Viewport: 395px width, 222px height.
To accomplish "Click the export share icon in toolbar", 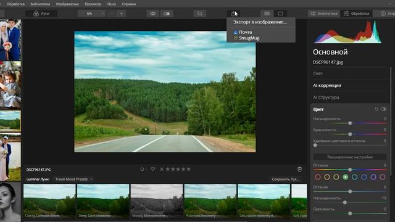I will (233, 14).
